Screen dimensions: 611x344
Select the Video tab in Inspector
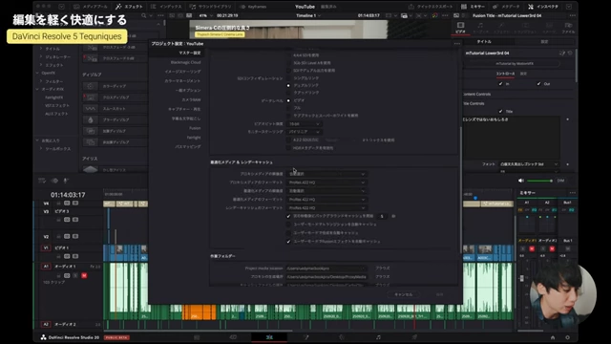pyautogui.click(x=460, y=28)
